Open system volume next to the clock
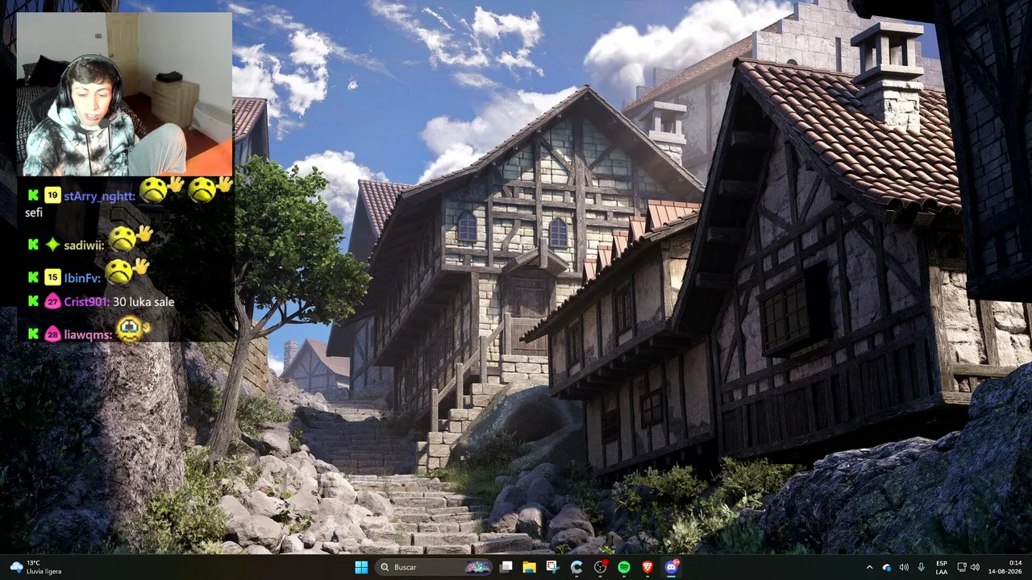The height and width of the screenshot is (580, 1032). [975, 567]
